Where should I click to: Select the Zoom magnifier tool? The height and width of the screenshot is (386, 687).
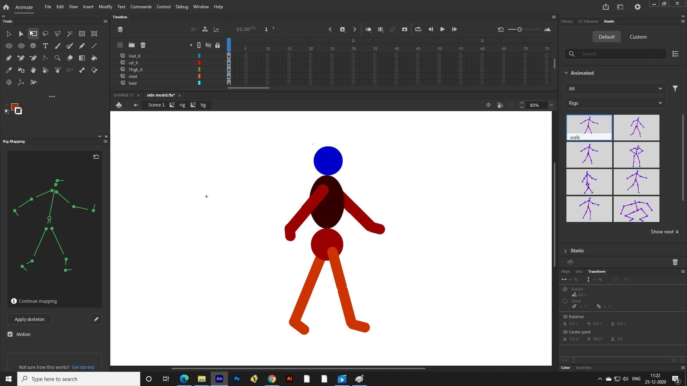(x=57, y=58)
